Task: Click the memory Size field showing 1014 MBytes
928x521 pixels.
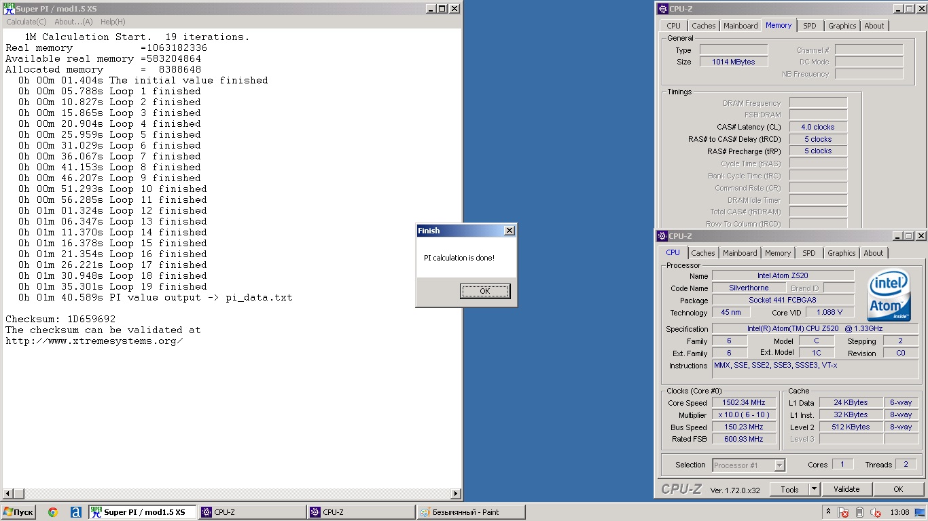Action: coord(734,62)
